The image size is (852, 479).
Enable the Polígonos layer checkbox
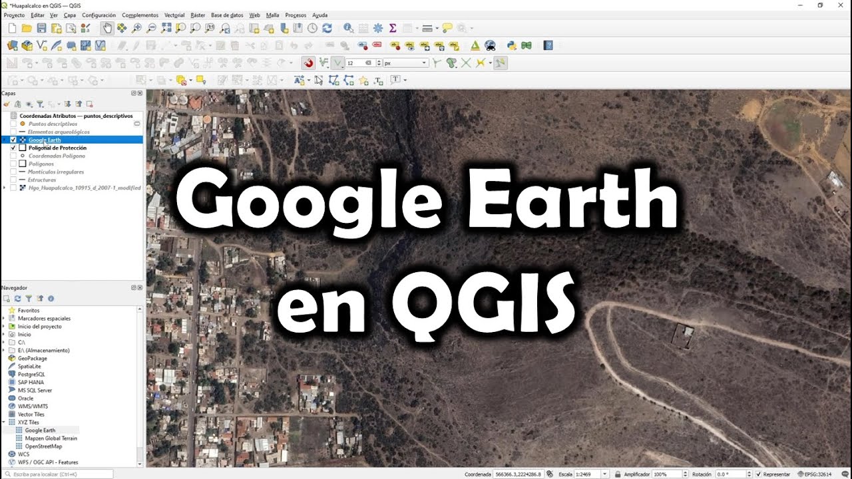pos(13,164)
